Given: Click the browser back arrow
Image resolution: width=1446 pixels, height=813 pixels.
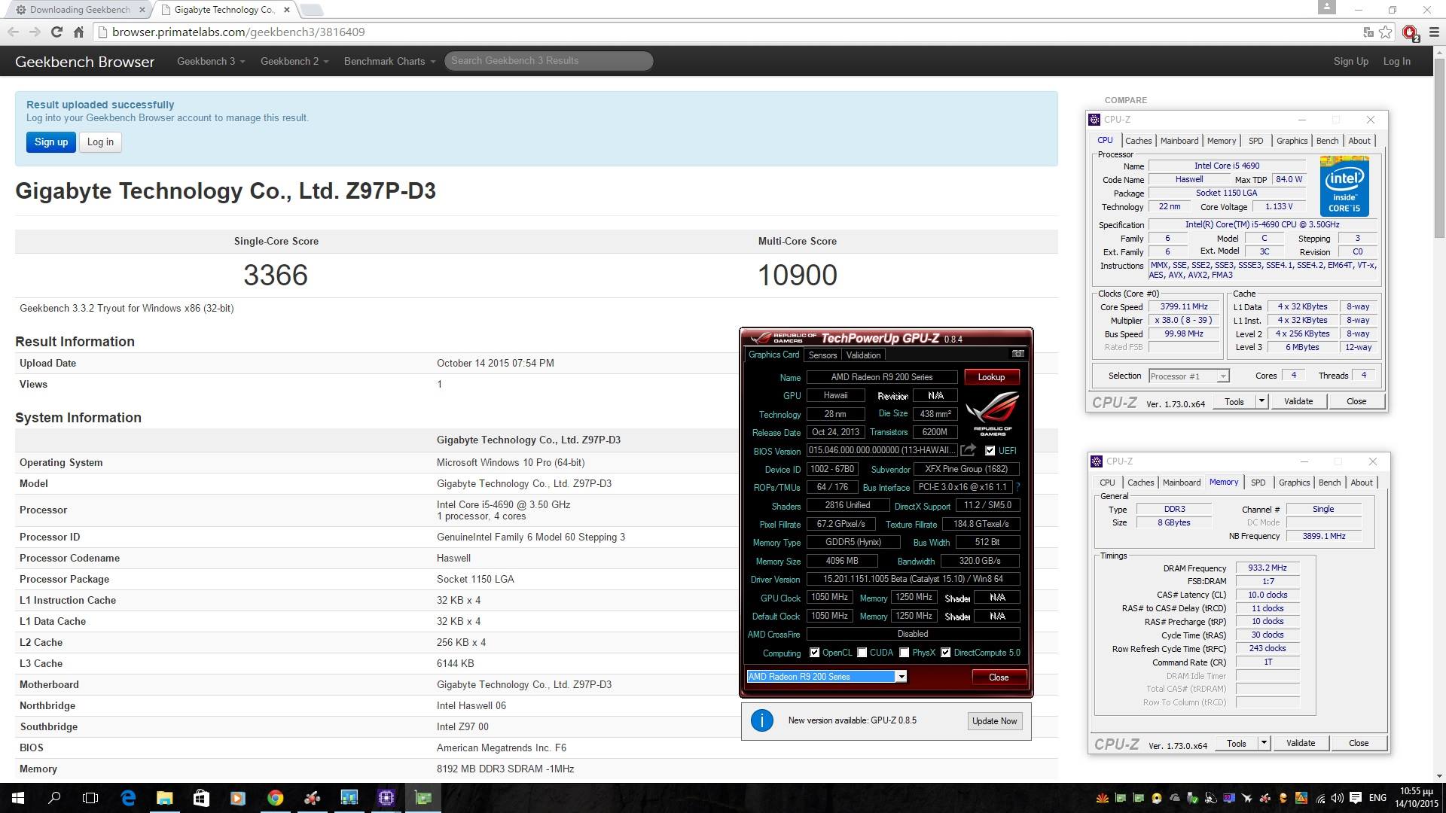Looking at the screenshot, I should [x=13, y=32].
